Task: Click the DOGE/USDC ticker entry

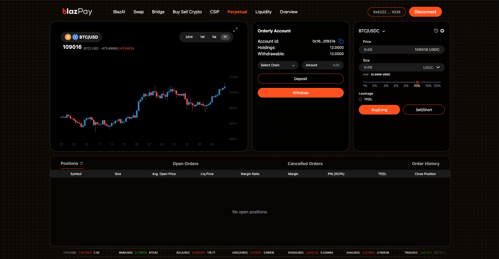Action: coord(310,252)
